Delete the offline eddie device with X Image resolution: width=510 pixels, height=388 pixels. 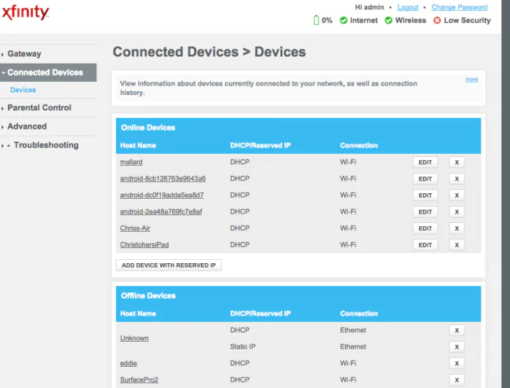point(456,364)
